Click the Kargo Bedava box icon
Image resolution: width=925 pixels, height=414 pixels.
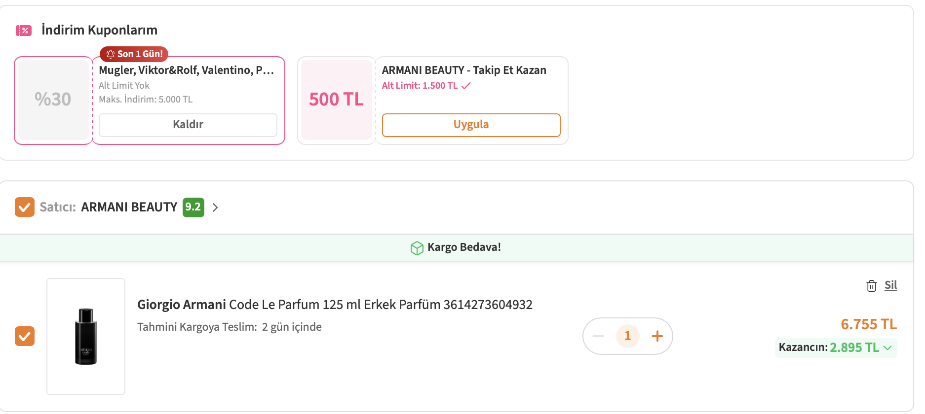tap(417, 248)
